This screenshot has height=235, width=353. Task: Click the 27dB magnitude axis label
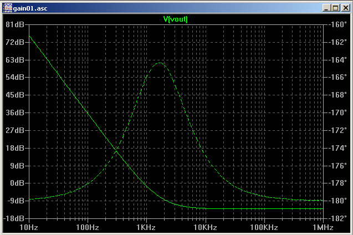[15, 130]
